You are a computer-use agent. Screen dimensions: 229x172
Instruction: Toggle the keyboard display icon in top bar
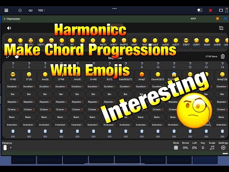point(221,11)
